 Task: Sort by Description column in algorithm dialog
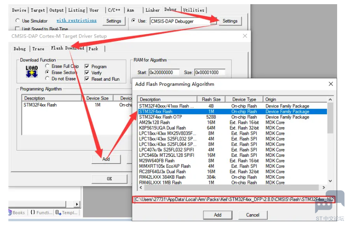[168, 99]
